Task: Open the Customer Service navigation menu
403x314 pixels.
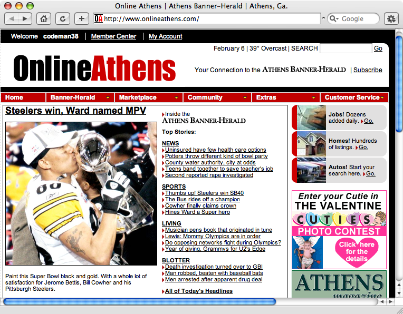Action: click(x=354, y=97)
